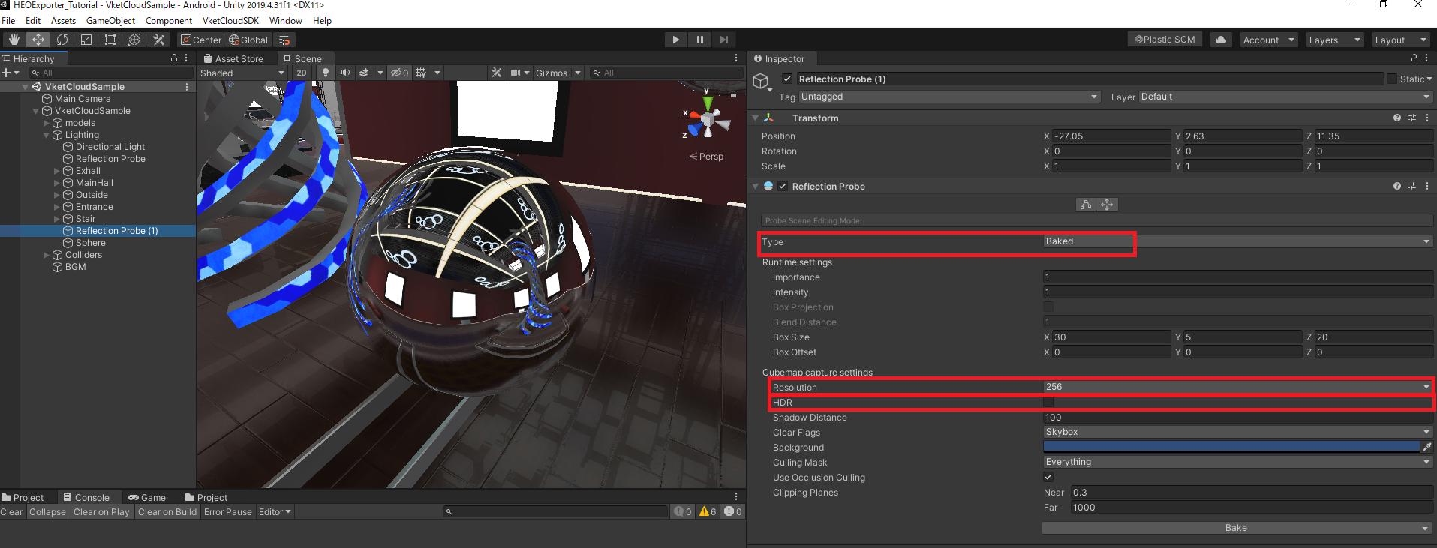Click the Intensity input field
The height and width of the screenshot is (548, 1437).
click(x=1237, y=292)
